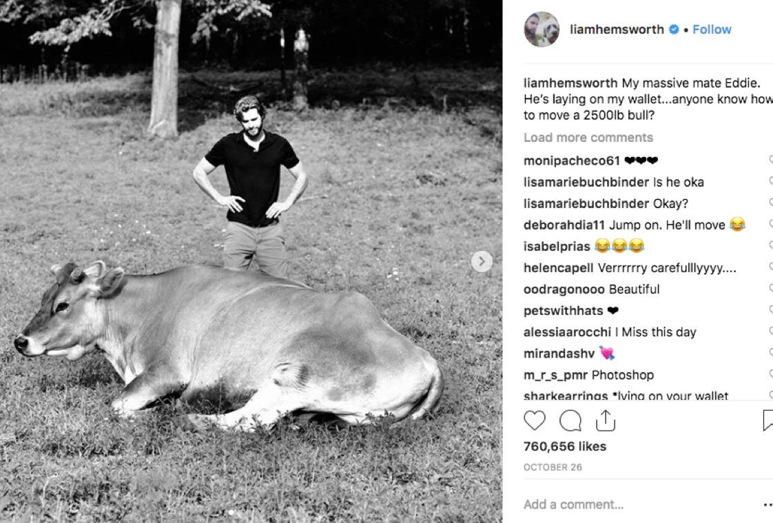The width and height of the screenshot is (773, 523).
Task: Open comments with the speech bubble icon
Action: [570, 420]
